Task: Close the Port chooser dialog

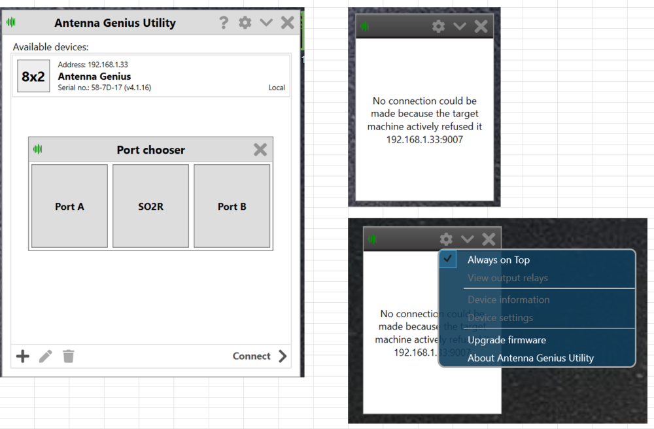Action: [260, 149]
